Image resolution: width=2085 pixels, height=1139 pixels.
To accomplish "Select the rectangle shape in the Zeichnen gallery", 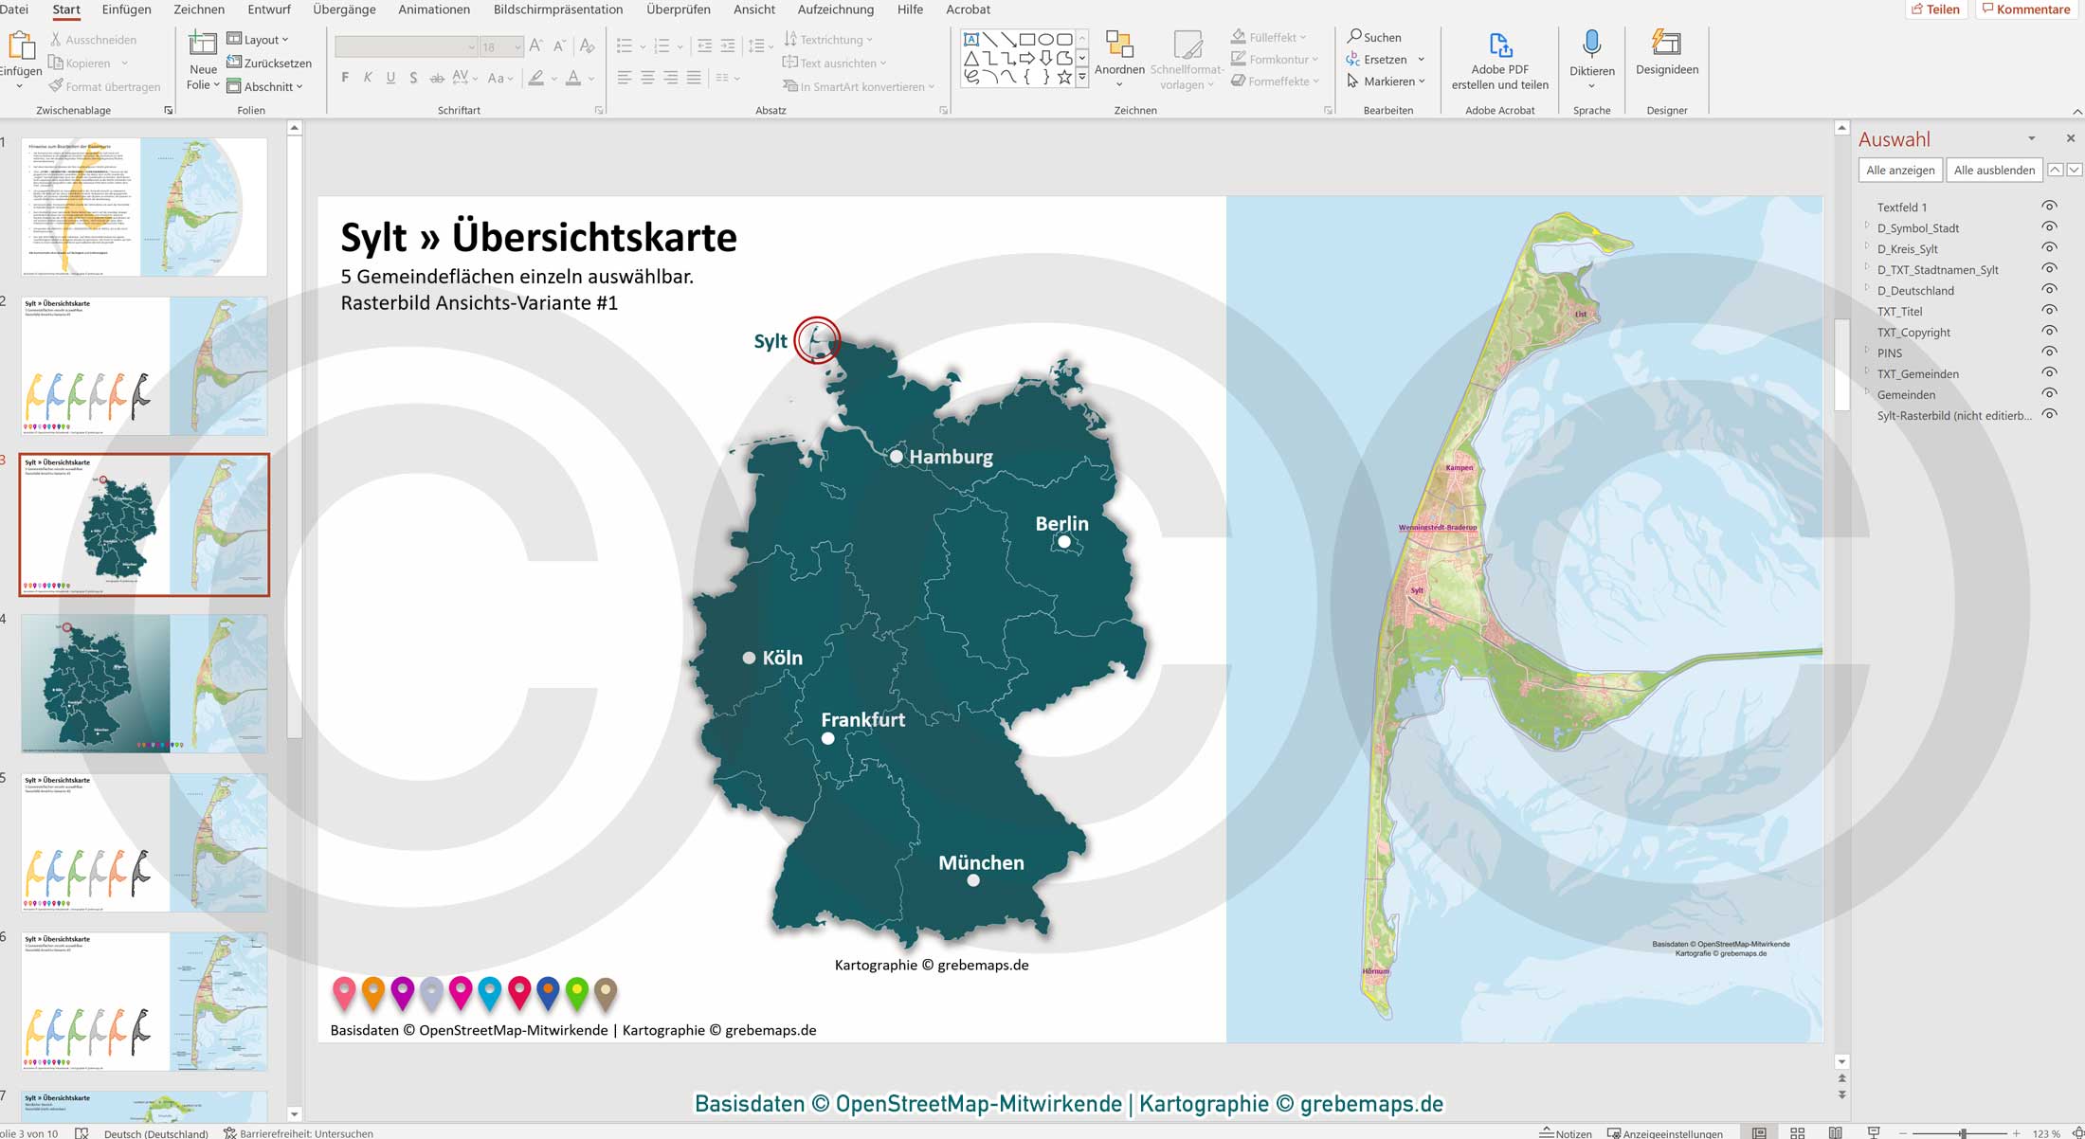I will tap(1026, 39).
